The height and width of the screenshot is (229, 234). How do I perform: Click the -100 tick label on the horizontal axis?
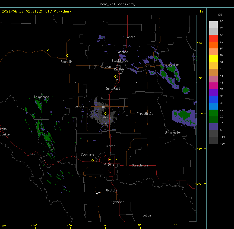tap(34, 225)
